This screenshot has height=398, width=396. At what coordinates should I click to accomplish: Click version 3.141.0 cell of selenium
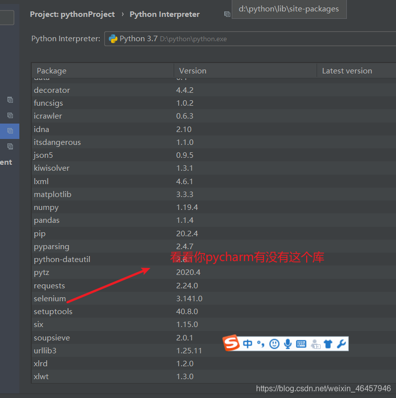coord(189,299)
